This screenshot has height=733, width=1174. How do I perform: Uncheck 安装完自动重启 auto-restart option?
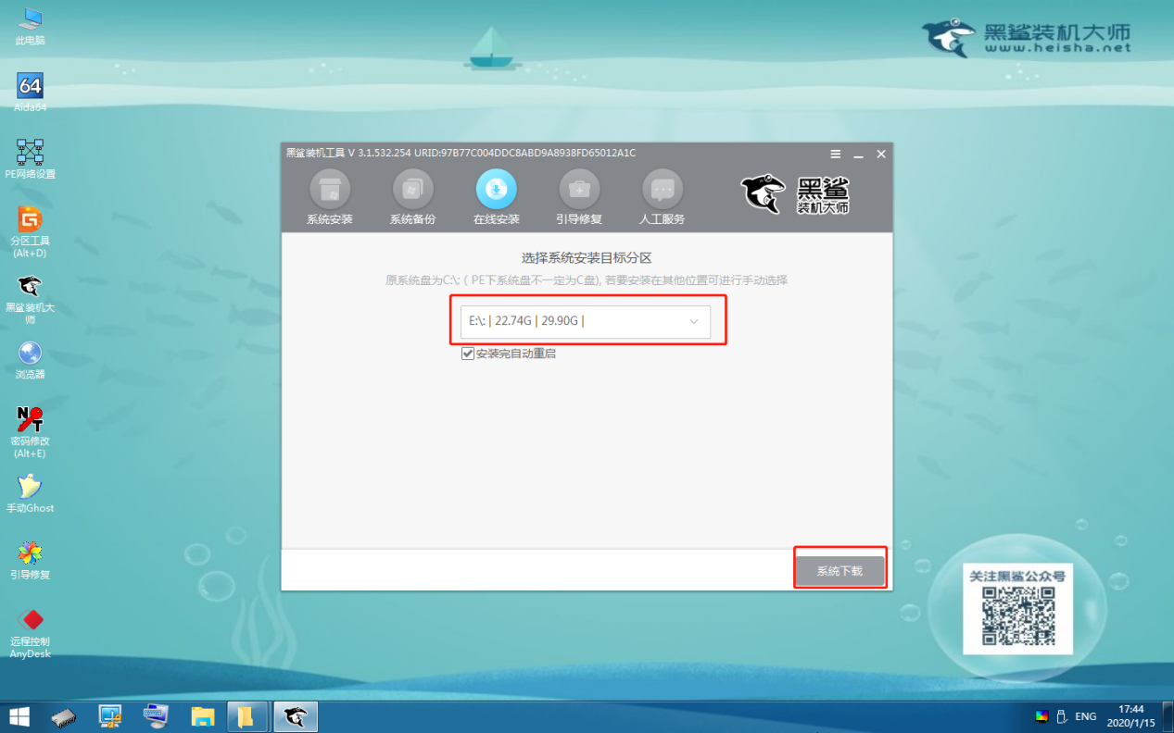click(468, 354)
